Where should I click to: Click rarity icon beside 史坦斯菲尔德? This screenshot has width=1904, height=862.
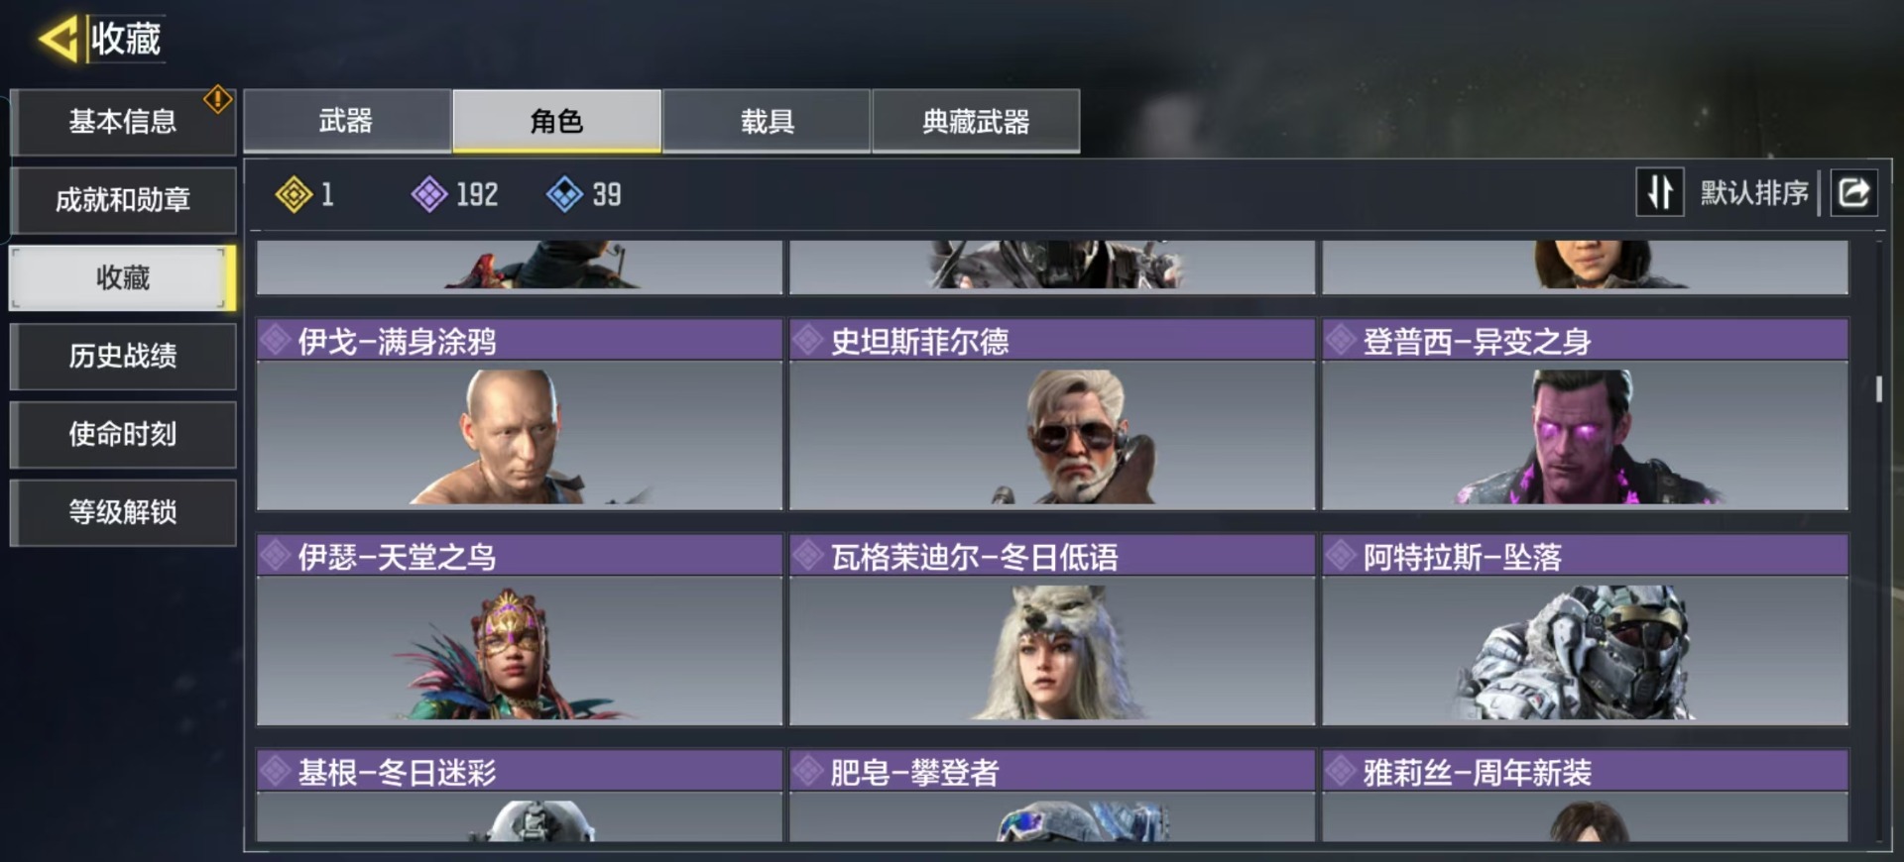(x=808, y=340)
